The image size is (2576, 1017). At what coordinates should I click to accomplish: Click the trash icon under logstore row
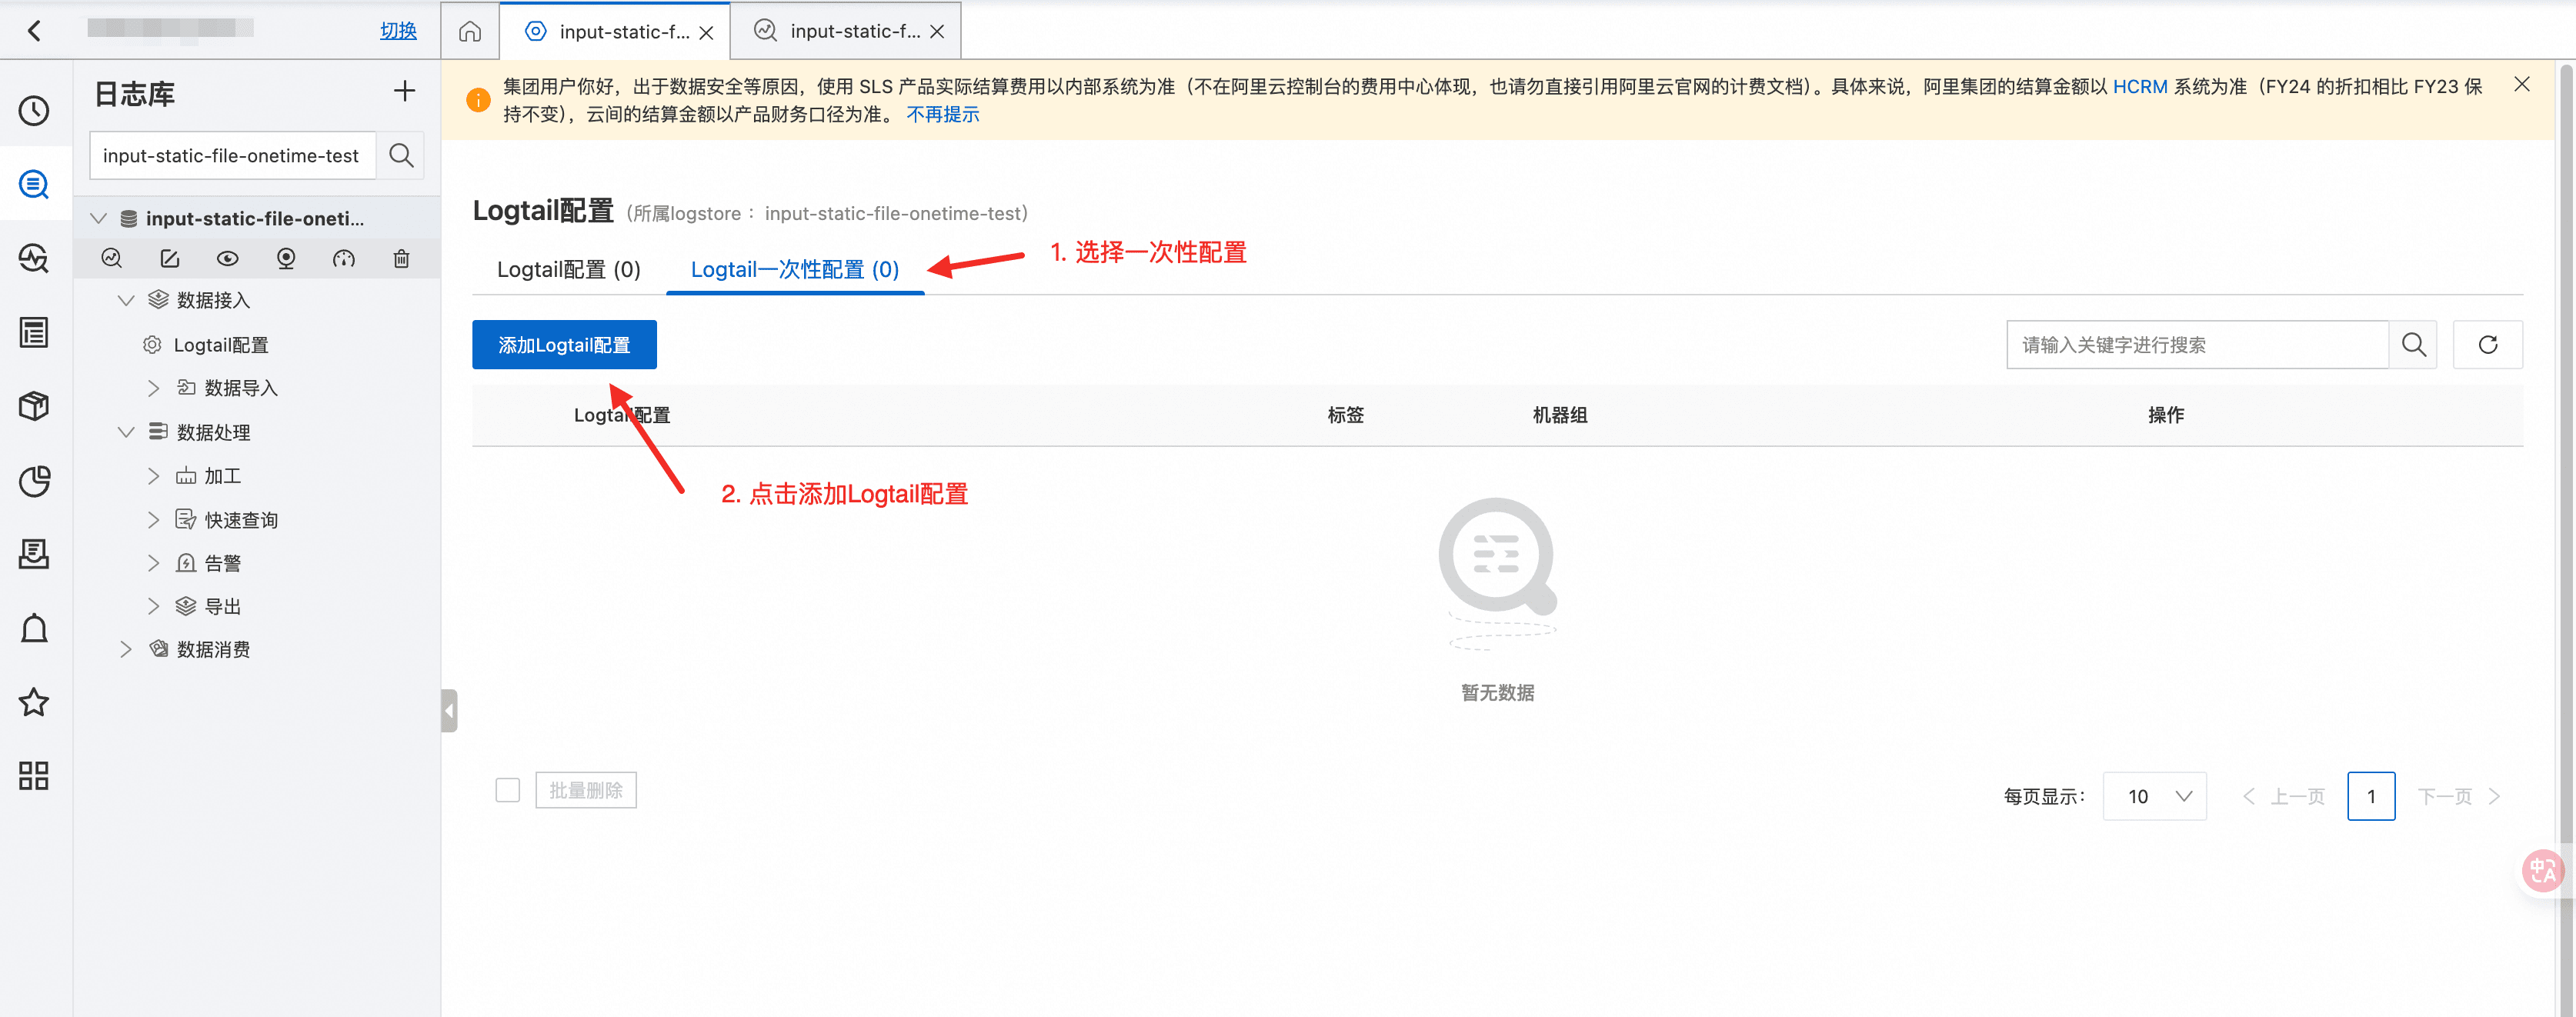(x=401, y=259)
